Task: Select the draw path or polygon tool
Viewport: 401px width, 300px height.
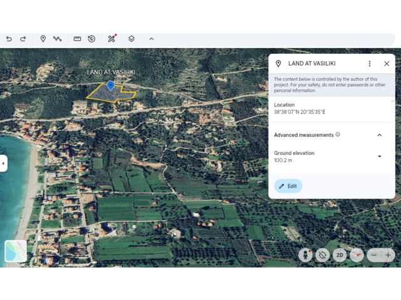Action: click(x=58, y=39)
